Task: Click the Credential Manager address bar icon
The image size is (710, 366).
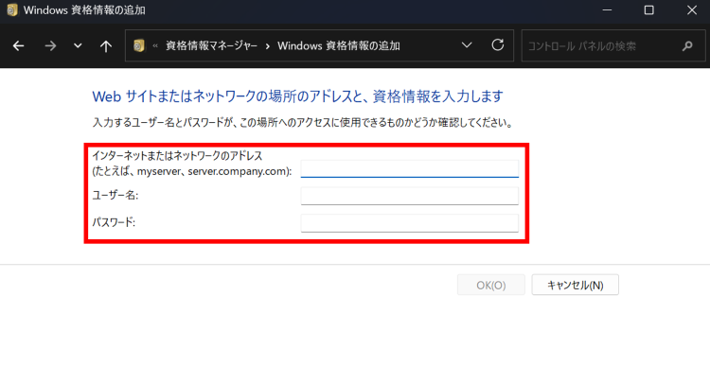Action: pos(139,45)
